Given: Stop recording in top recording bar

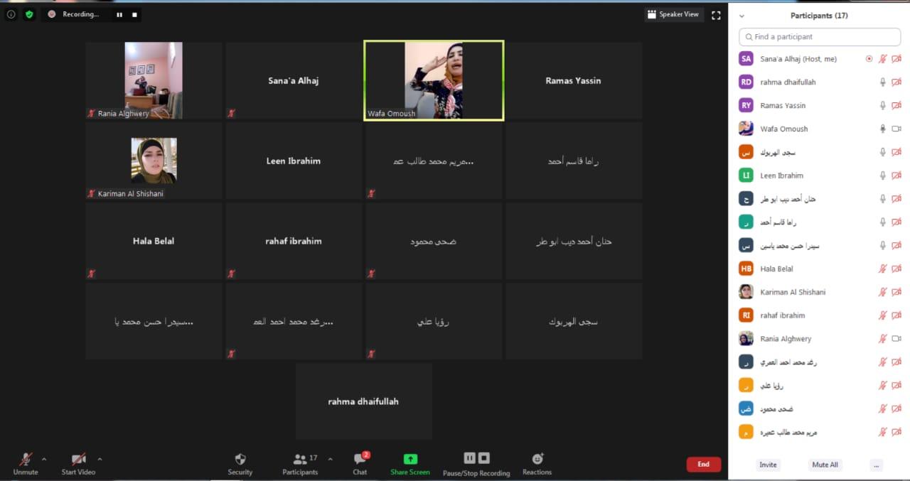Looking at the screenshot, I should click(134, 14).
